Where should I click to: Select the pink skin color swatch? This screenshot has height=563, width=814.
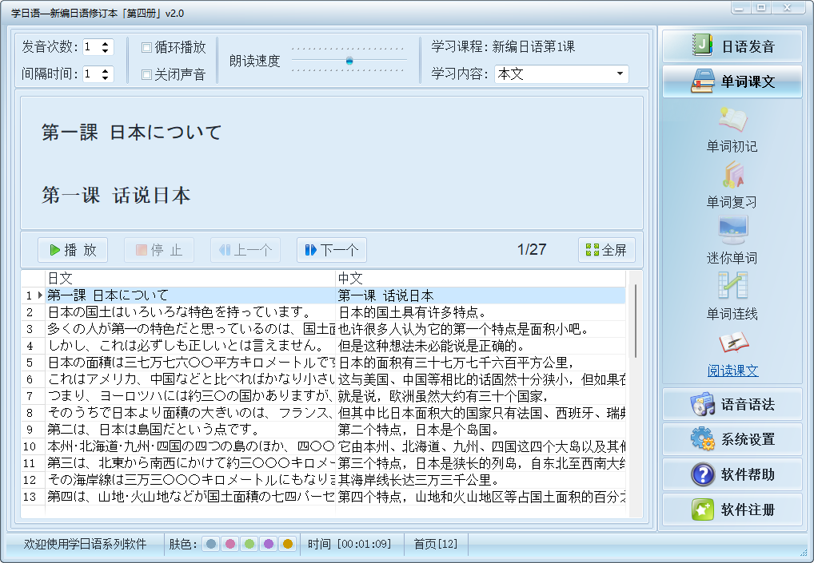click(x=230, y=544)
